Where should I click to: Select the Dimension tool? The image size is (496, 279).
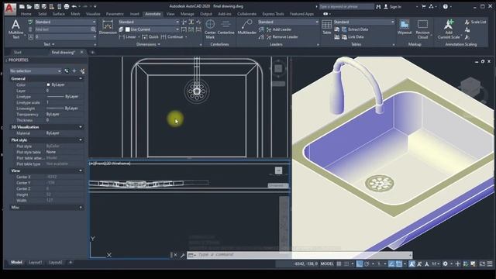[108, 27]
